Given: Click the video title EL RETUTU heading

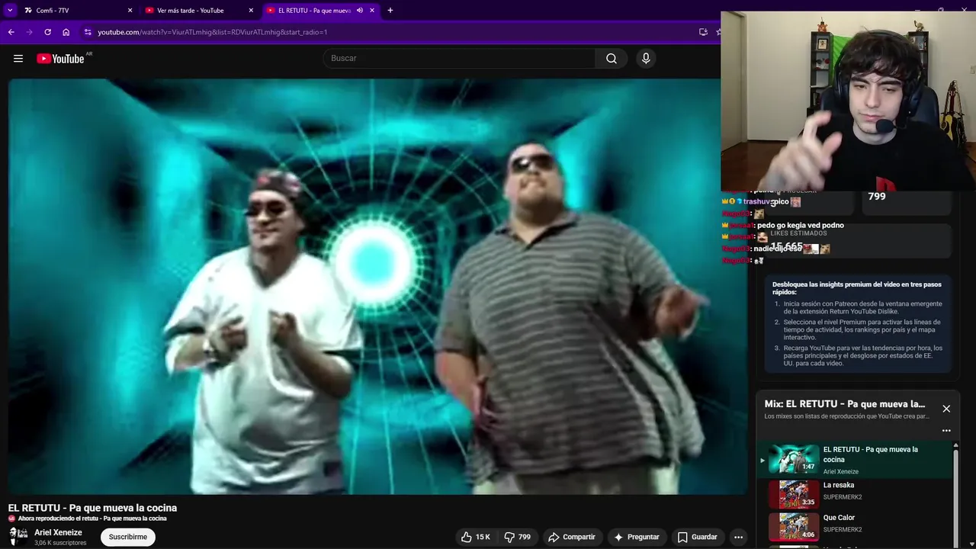Looking at the screenshot, I should [92, 508].
